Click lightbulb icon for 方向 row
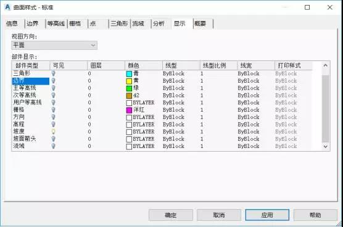The image size is (343, 227). click(54, 117)
